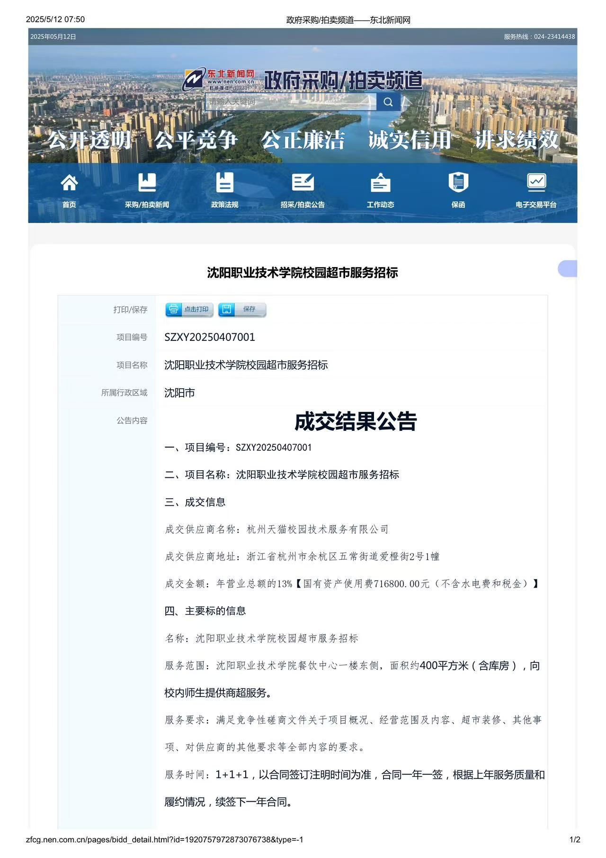Click the 政府采购/拍卖频道 banner title

(343, 80)
